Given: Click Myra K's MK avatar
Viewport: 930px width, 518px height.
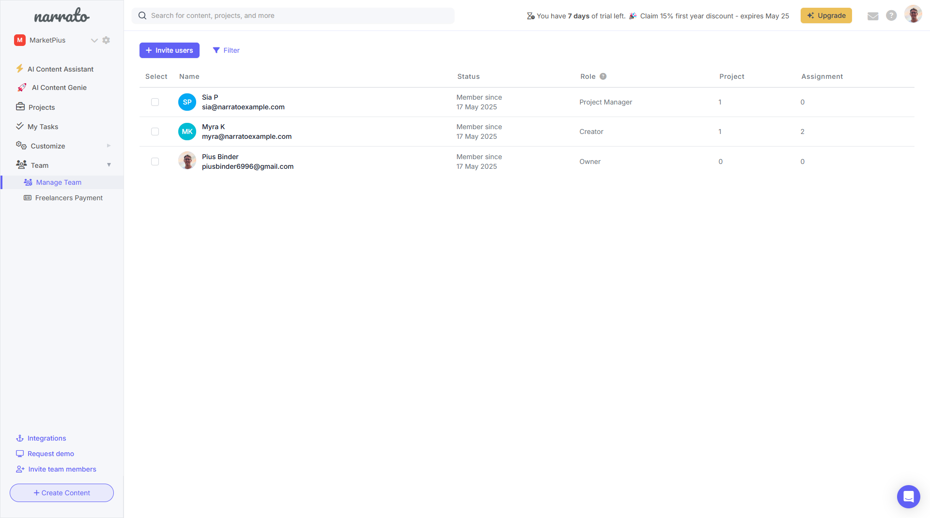Looking at the screenshot, I should pos(187,132).
